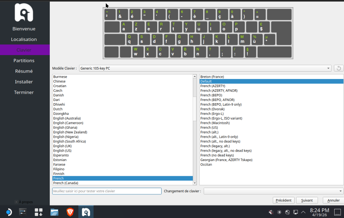This screenshot has height=218, width=344.
Task: Open the Changement de clavier dropdown
Action: coord(273,191)
